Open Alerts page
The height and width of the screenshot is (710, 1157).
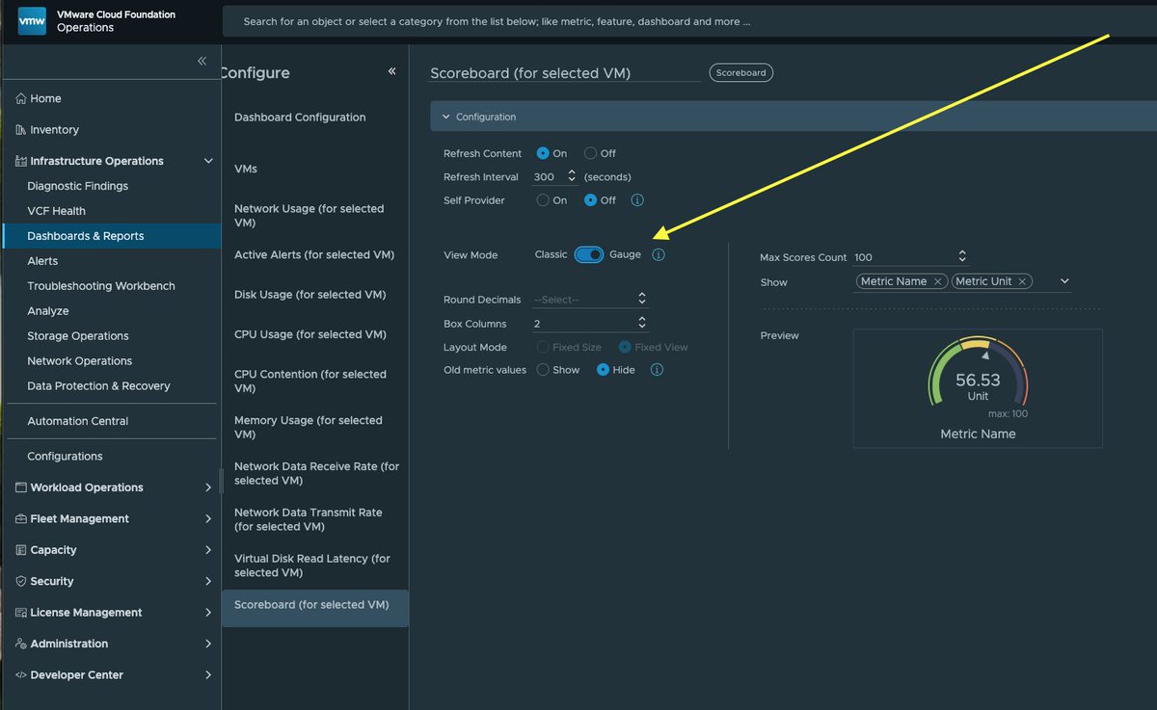[x=42, y=261]
